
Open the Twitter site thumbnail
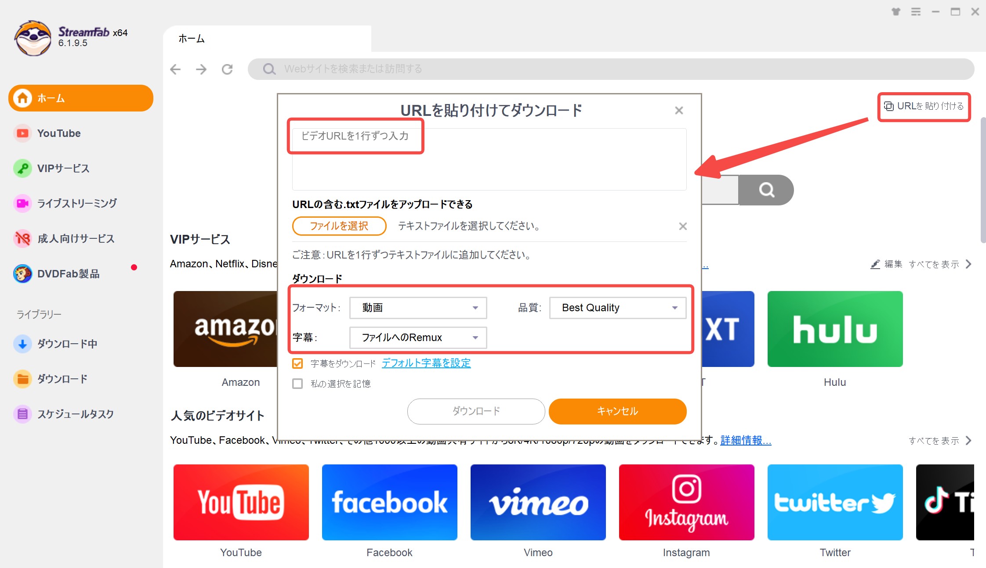pos(835,502)
